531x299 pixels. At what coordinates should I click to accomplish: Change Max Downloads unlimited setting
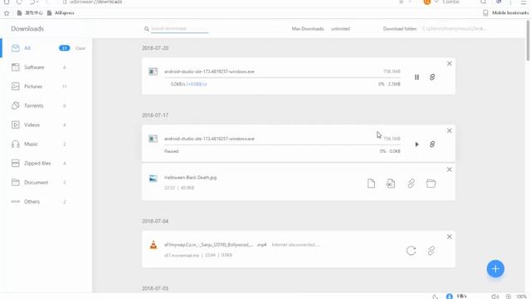pos(340,29)
